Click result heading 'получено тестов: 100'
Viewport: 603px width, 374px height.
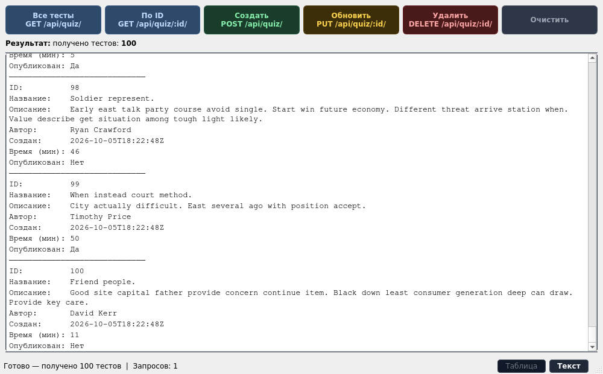tap(94, 43)
